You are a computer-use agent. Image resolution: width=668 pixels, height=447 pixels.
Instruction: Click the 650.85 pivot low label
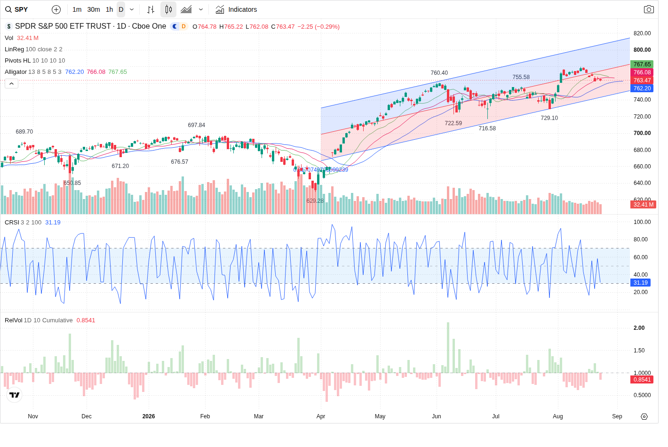coord(72,183)
